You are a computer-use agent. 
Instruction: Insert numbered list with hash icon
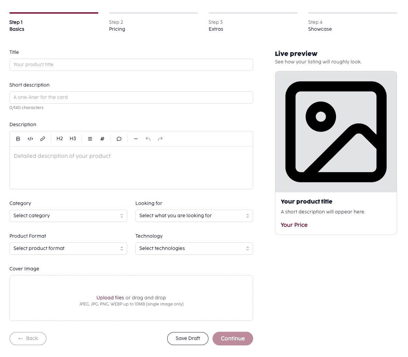coord(102,139)
